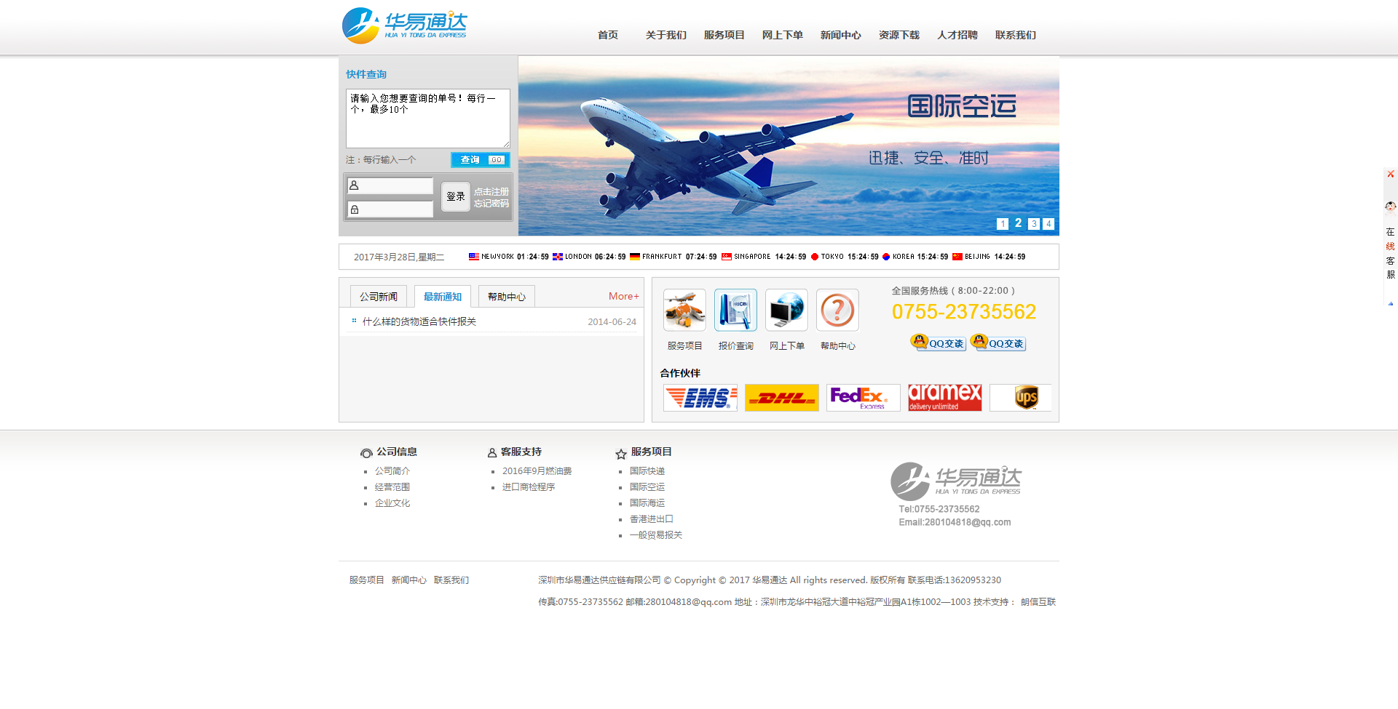Open the FedEx Express partner logo

(x=863, y=398)
